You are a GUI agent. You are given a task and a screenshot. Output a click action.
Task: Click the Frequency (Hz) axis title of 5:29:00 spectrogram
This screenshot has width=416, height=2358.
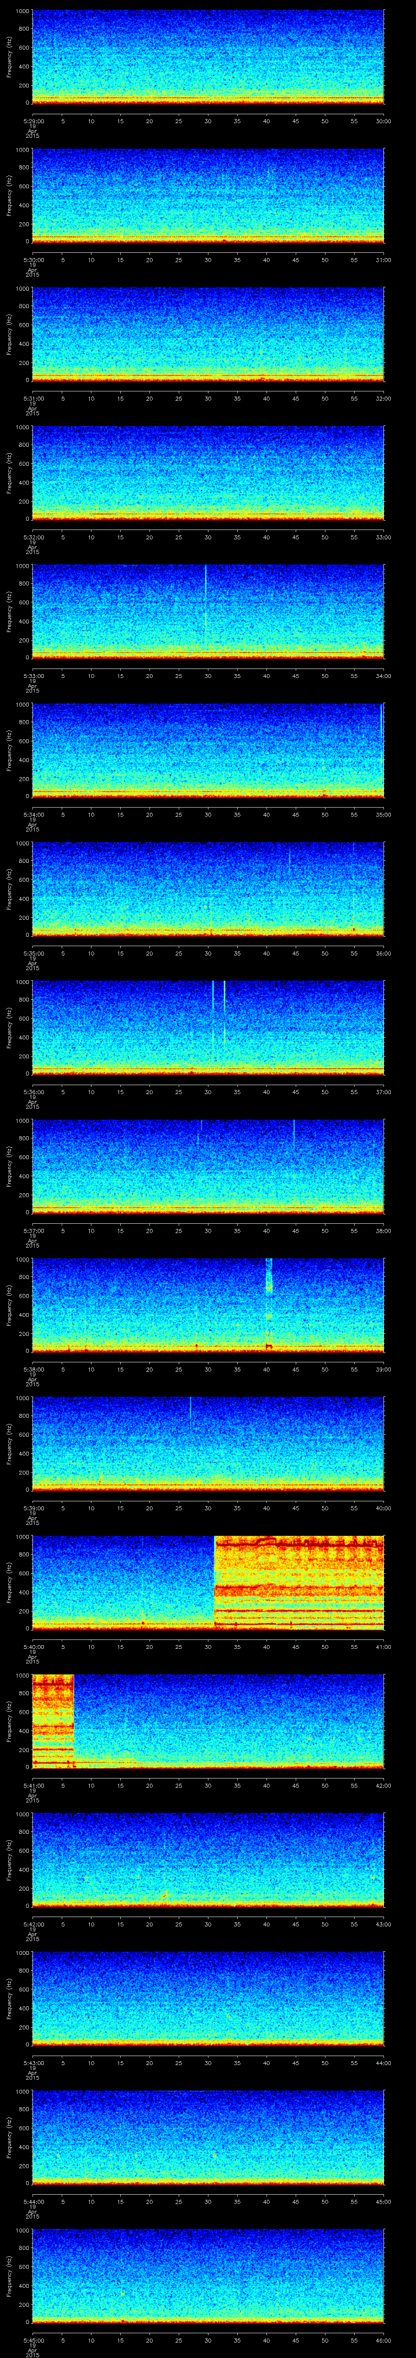[x=9, y=57]
